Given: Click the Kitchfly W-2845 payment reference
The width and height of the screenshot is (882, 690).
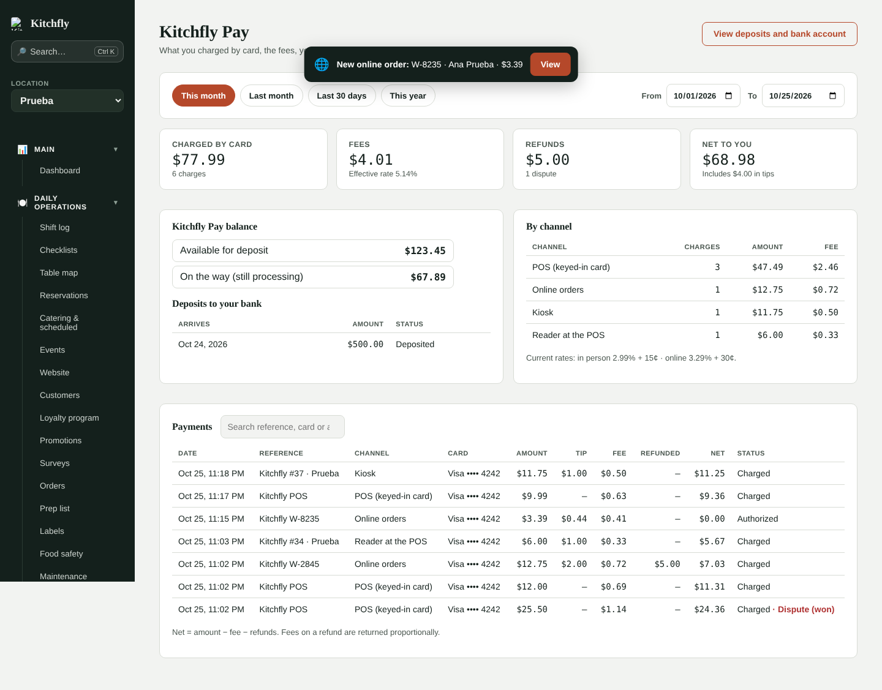Looking at the screenshot, I should click(289, 564).
